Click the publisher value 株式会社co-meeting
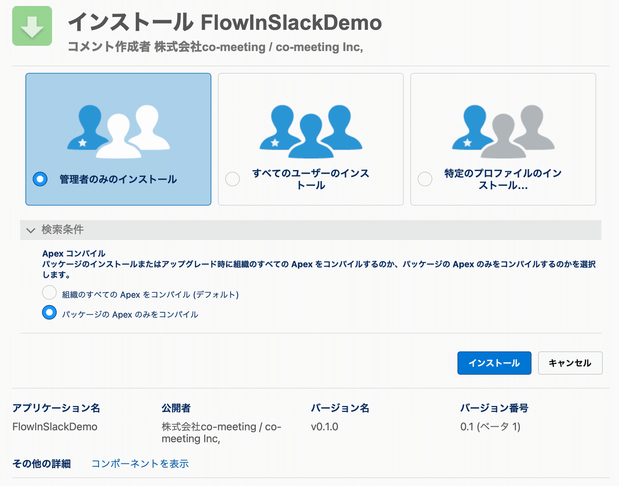This screenshot has height=486, width=619. (x=221, y=433)
